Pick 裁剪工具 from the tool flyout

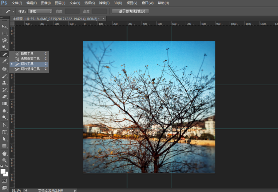(x=27, y=53)
